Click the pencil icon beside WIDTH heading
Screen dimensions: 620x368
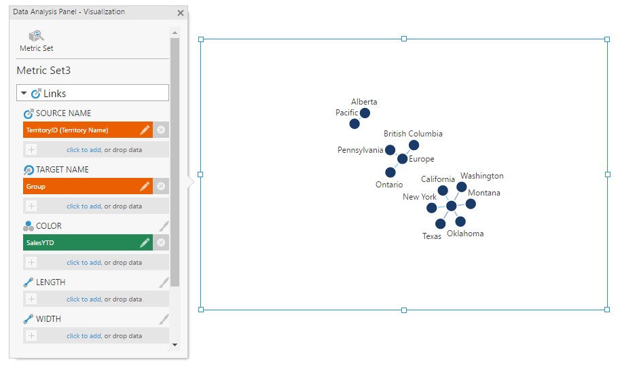click(164, 318)
